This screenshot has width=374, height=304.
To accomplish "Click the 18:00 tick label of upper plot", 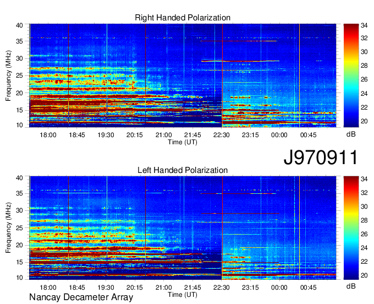I will click(x=48, y=135).
